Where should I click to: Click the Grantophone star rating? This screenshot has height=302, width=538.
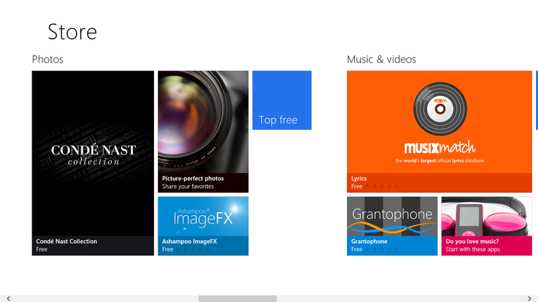click(382, 249)
